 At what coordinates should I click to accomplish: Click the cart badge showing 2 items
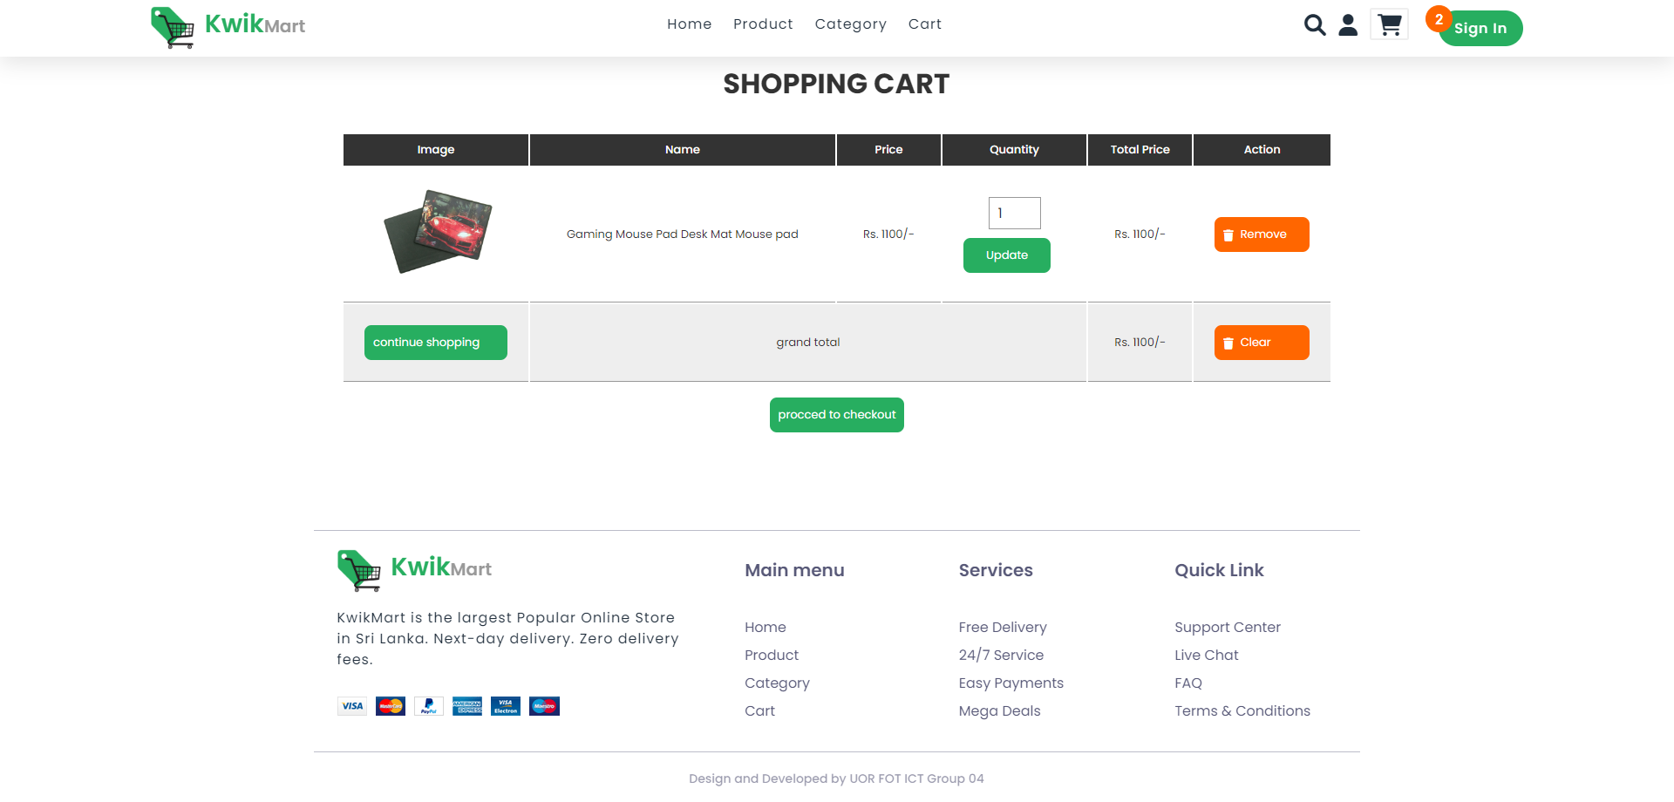[1439, 18]
